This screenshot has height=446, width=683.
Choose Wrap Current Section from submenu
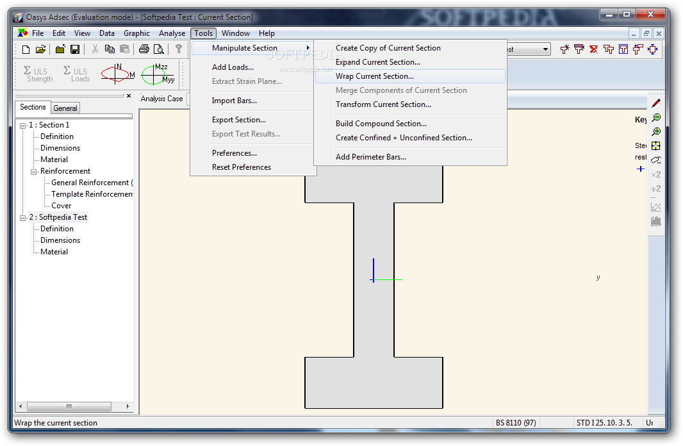click(x=410, y=76)
